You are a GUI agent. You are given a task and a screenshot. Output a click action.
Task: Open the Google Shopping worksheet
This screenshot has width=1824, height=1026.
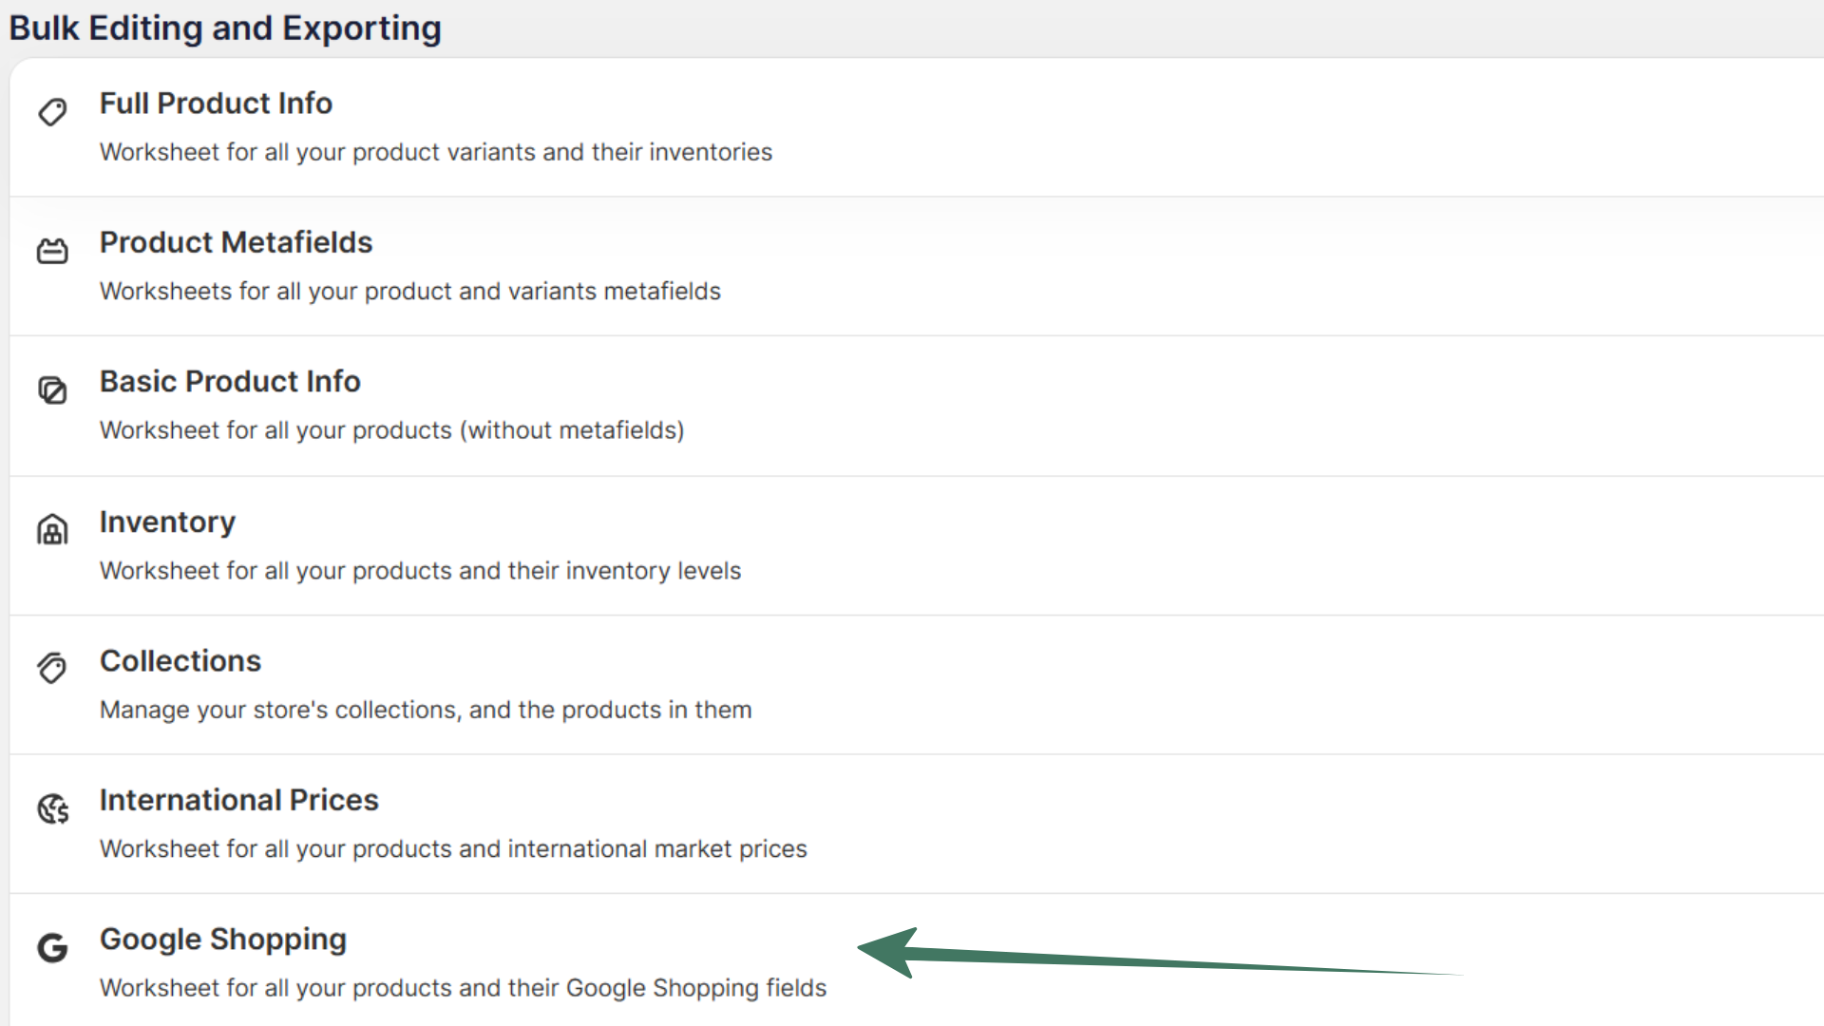tap(223, 940)
